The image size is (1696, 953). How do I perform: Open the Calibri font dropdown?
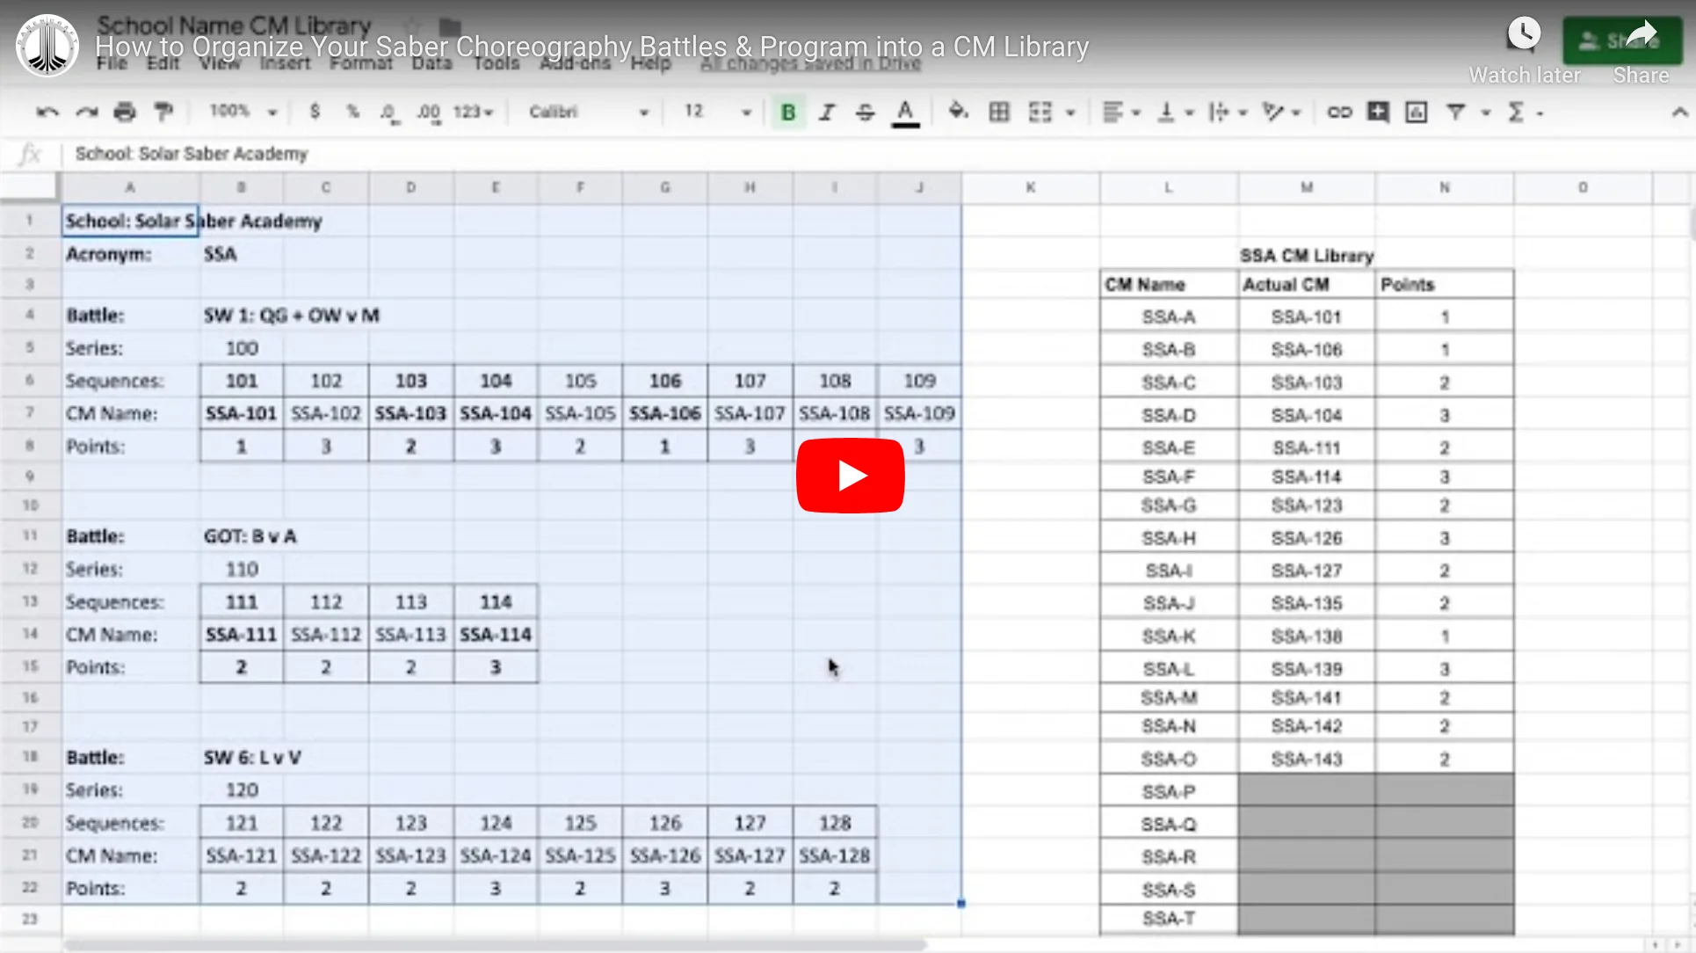coord(588,112)
